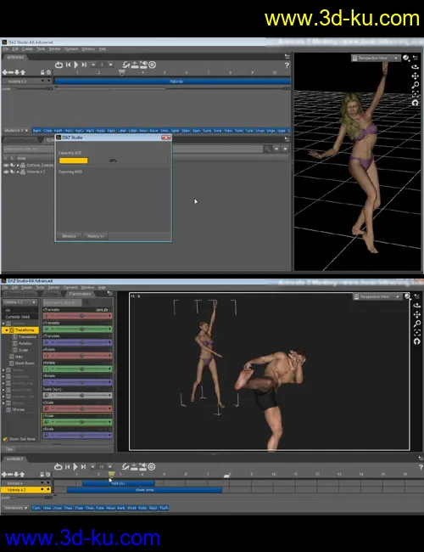
Task: Collapse the Transforms group in Parameters tree
Action: (x=7, y=330)
